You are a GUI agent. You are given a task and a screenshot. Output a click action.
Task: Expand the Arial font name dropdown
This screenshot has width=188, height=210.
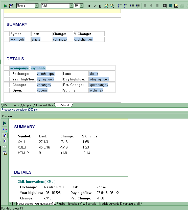[71, 6]
